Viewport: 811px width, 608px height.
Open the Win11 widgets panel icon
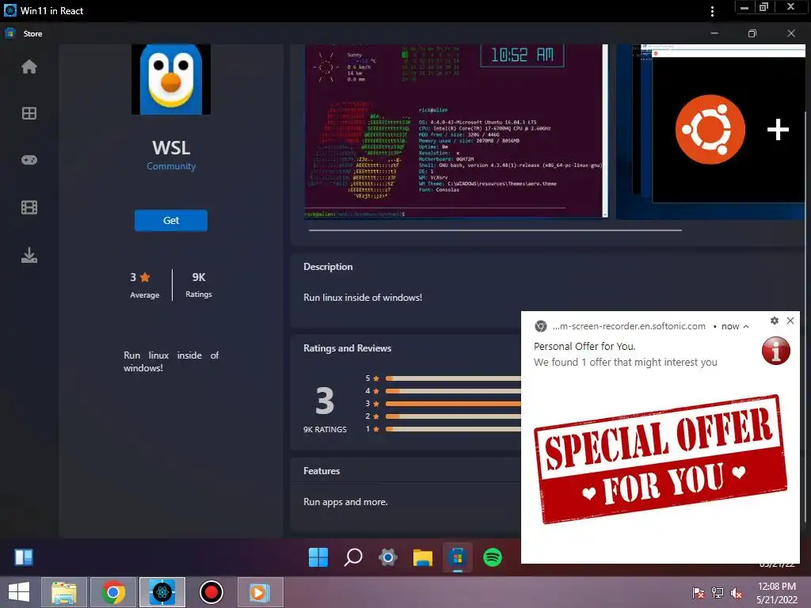click(24, 557)
